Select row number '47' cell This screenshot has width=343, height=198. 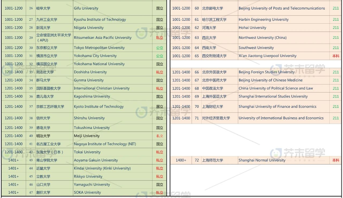coord(31,192)
